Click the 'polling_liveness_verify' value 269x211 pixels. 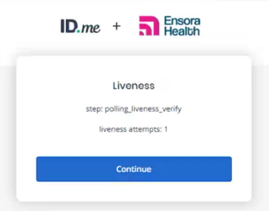[x=143, y=109]
